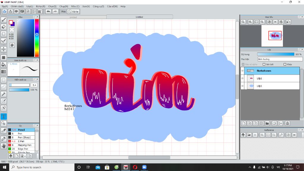
Task: Select the Pen (Sharp) brush
Action: (x=21, y=137)
